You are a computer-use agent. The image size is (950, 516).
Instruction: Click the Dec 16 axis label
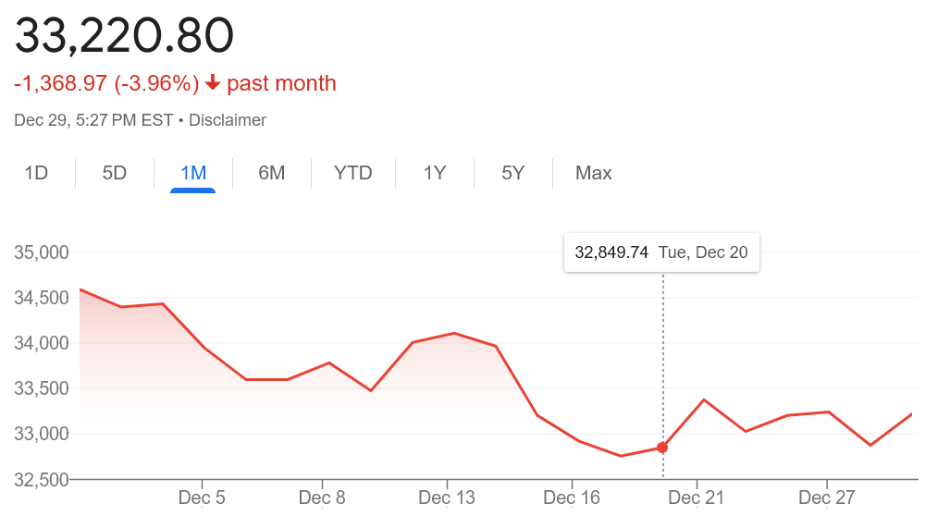(x=572, y=498)
